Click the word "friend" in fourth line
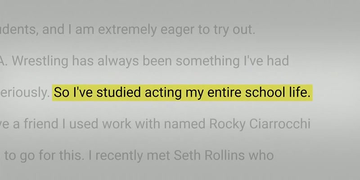Screen dimensions: 360x180 (x=41, y=124)
